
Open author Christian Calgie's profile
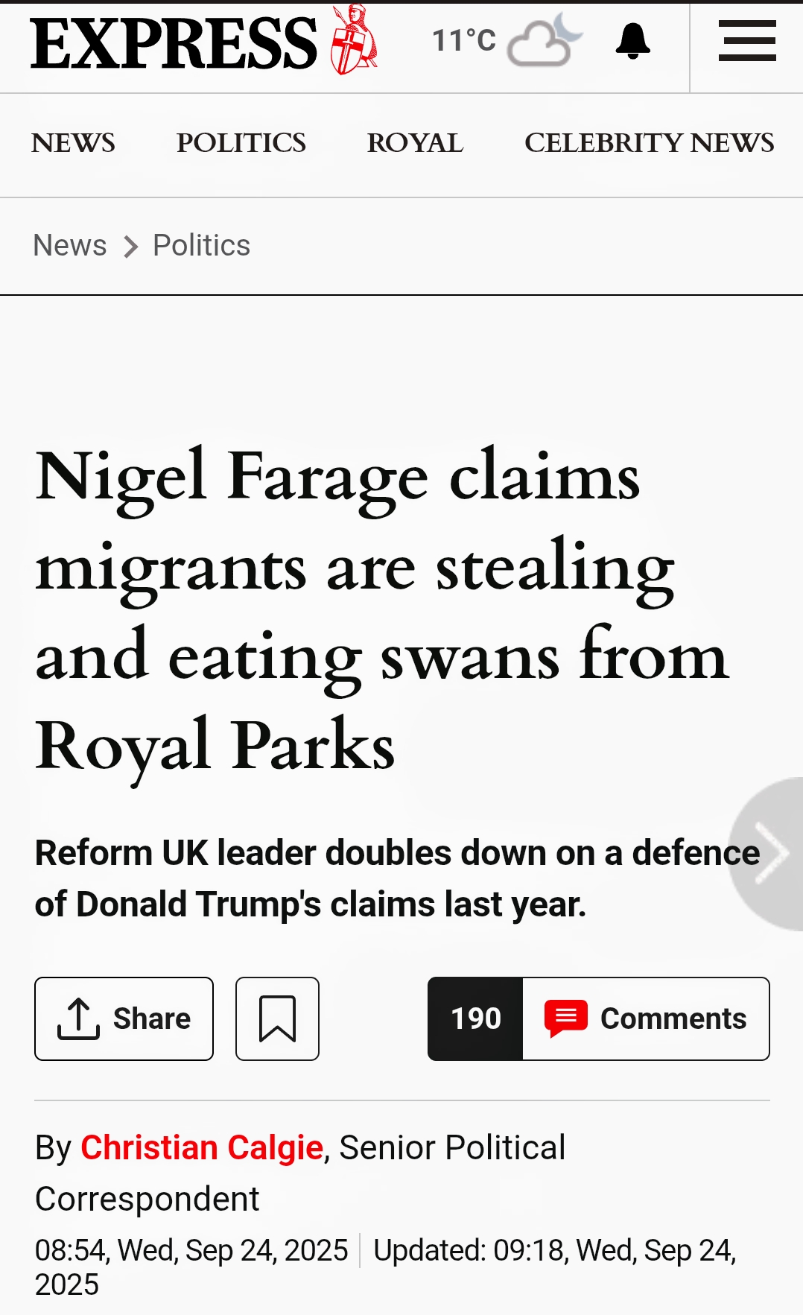pos(202,1147)
